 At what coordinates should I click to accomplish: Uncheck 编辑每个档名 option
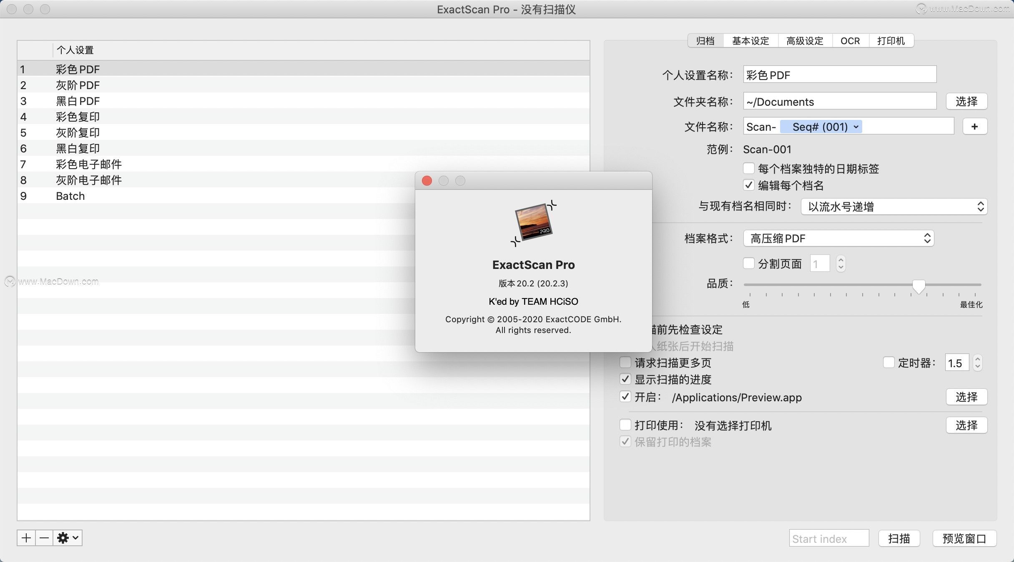coord(749,185)
